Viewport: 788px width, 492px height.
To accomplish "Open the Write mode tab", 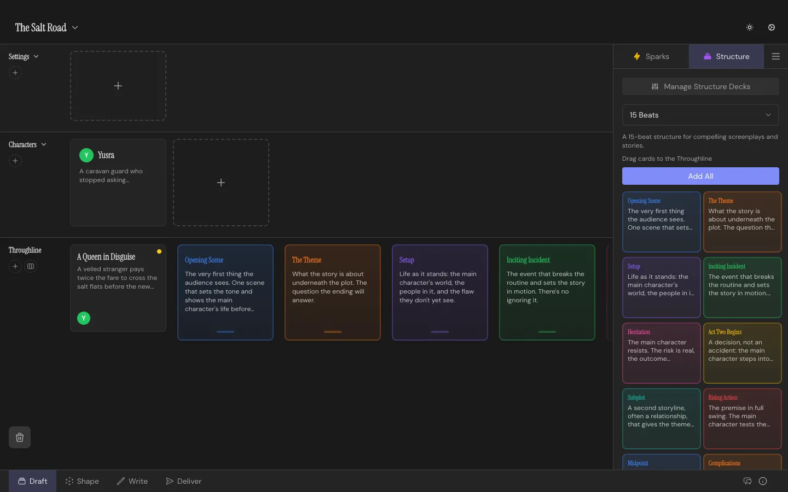I will click(x=132, y=481).
